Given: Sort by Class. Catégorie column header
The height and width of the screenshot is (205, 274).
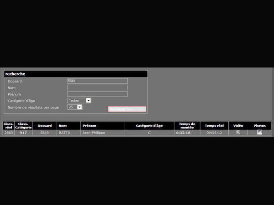Looking at the screenshot, I should [x=23, y=126].
